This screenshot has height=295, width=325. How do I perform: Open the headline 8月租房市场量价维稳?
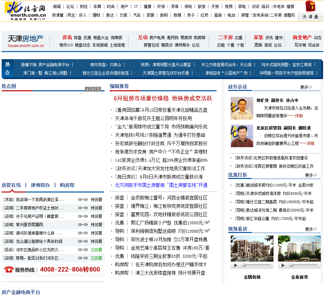click(x=163, y=98)
